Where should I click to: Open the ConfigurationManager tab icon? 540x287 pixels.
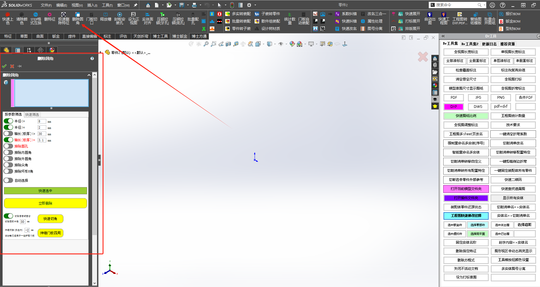(29, 50)
